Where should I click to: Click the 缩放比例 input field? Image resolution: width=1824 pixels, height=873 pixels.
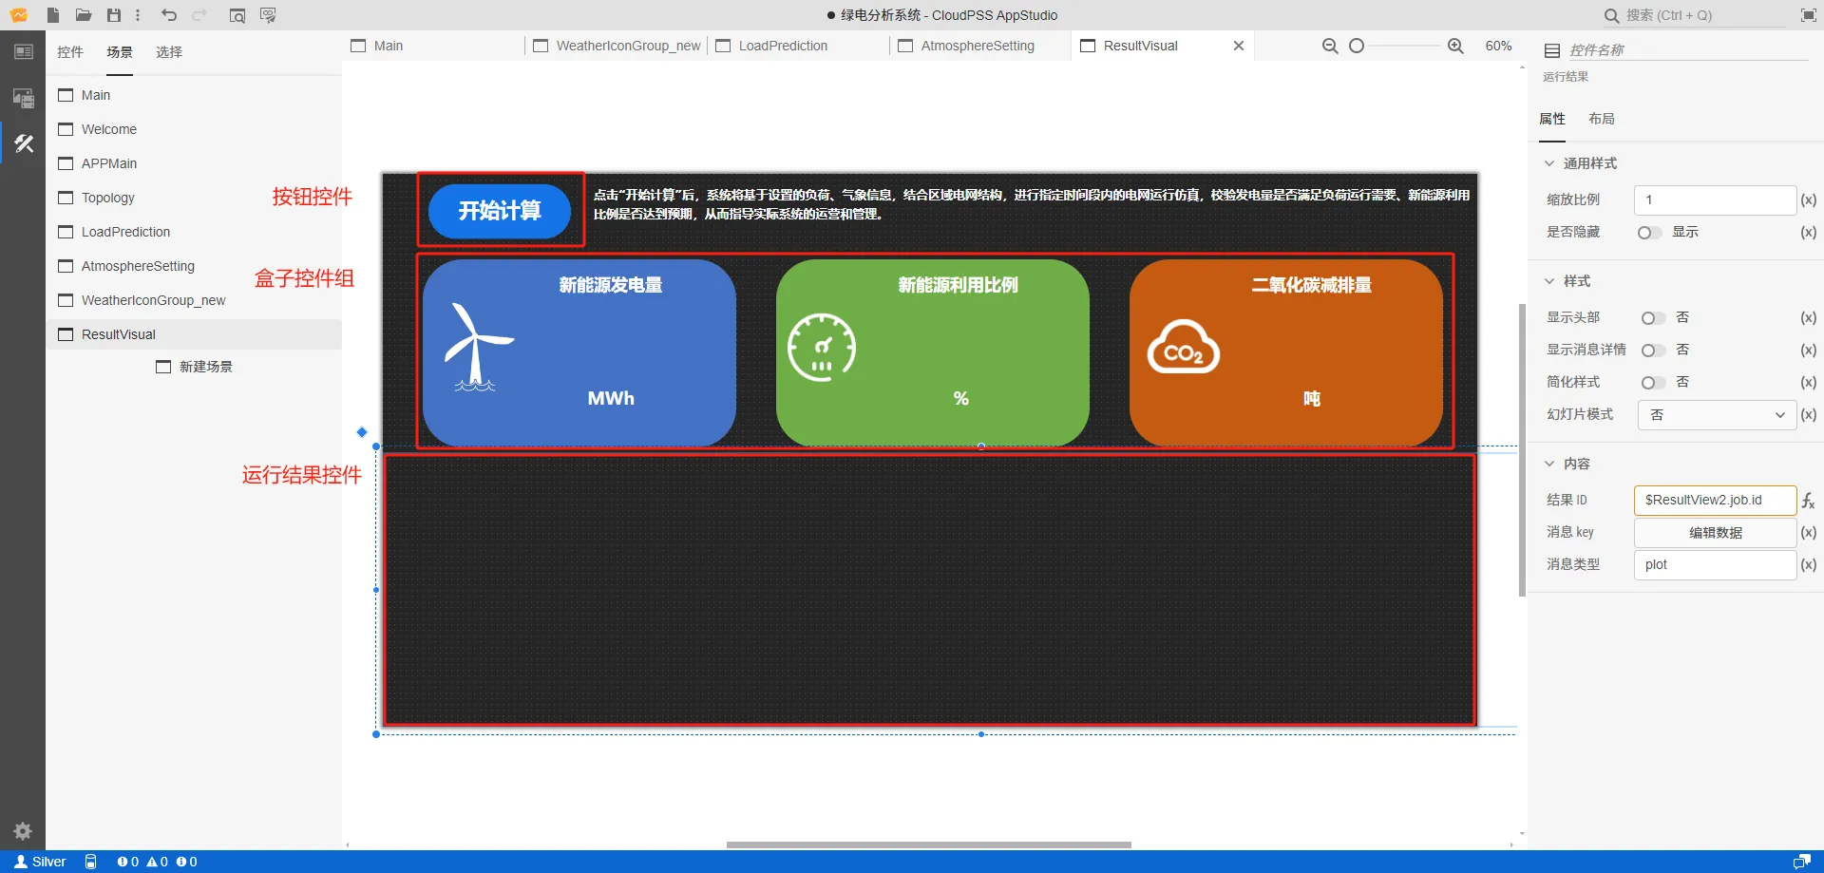(x=1715, y=200)
